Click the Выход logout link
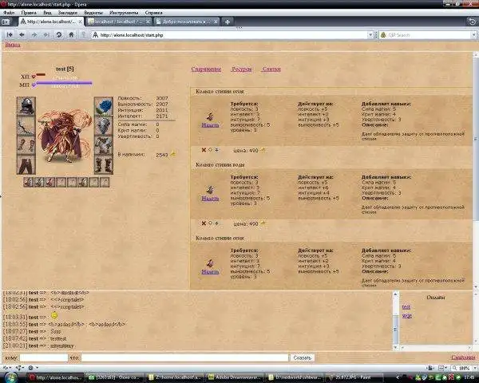 click(x=13, y=45)
